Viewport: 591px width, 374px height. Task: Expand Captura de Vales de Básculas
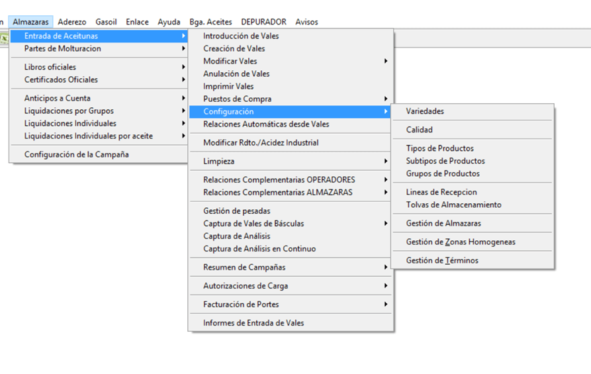tap(253, 223)
